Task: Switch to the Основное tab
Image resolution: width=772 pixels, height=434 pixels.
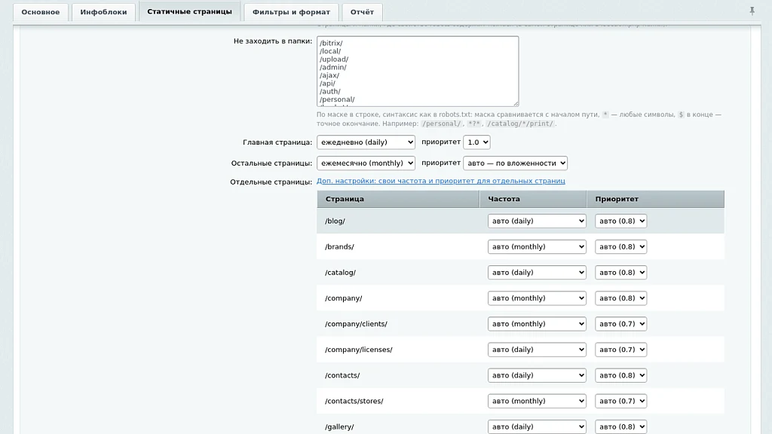Action: coord(41,12)
